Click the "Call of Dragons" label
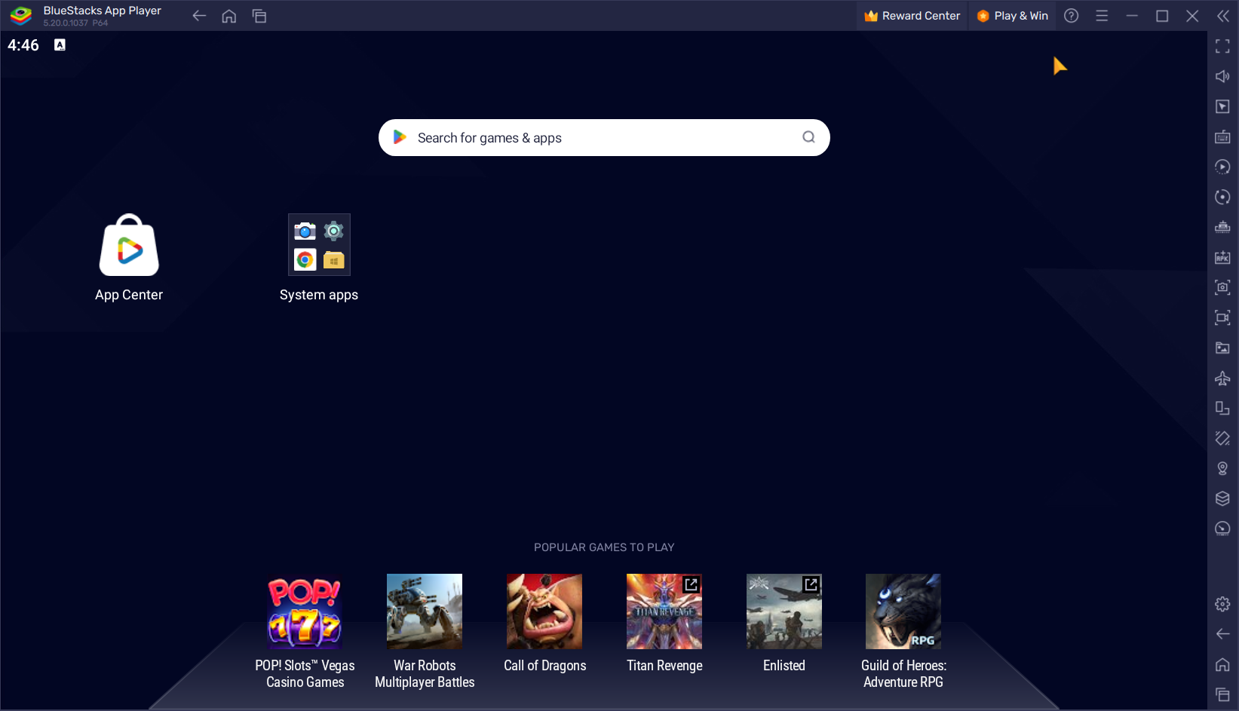This screenshot has width=1239, height=711. point(544,666)
